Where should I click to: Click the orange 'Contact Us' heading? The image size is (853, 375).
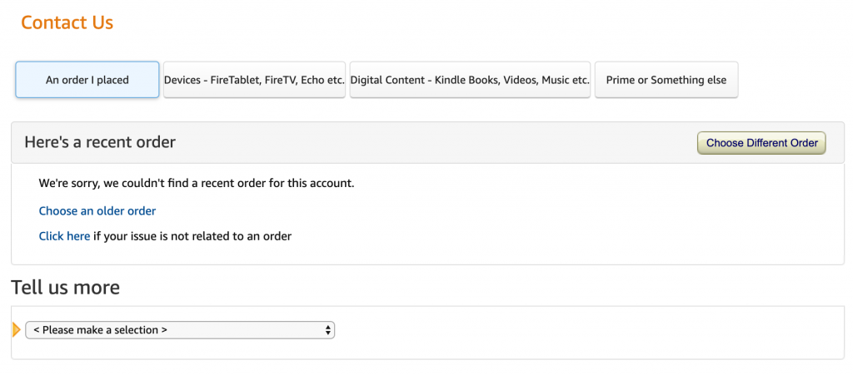67,22
